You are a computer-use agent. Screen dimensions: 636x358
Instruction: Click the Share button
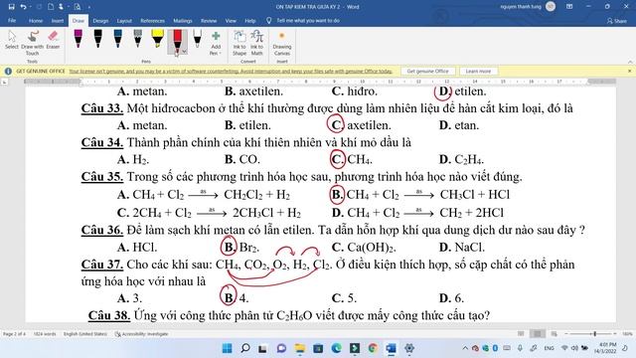(617, 21)
